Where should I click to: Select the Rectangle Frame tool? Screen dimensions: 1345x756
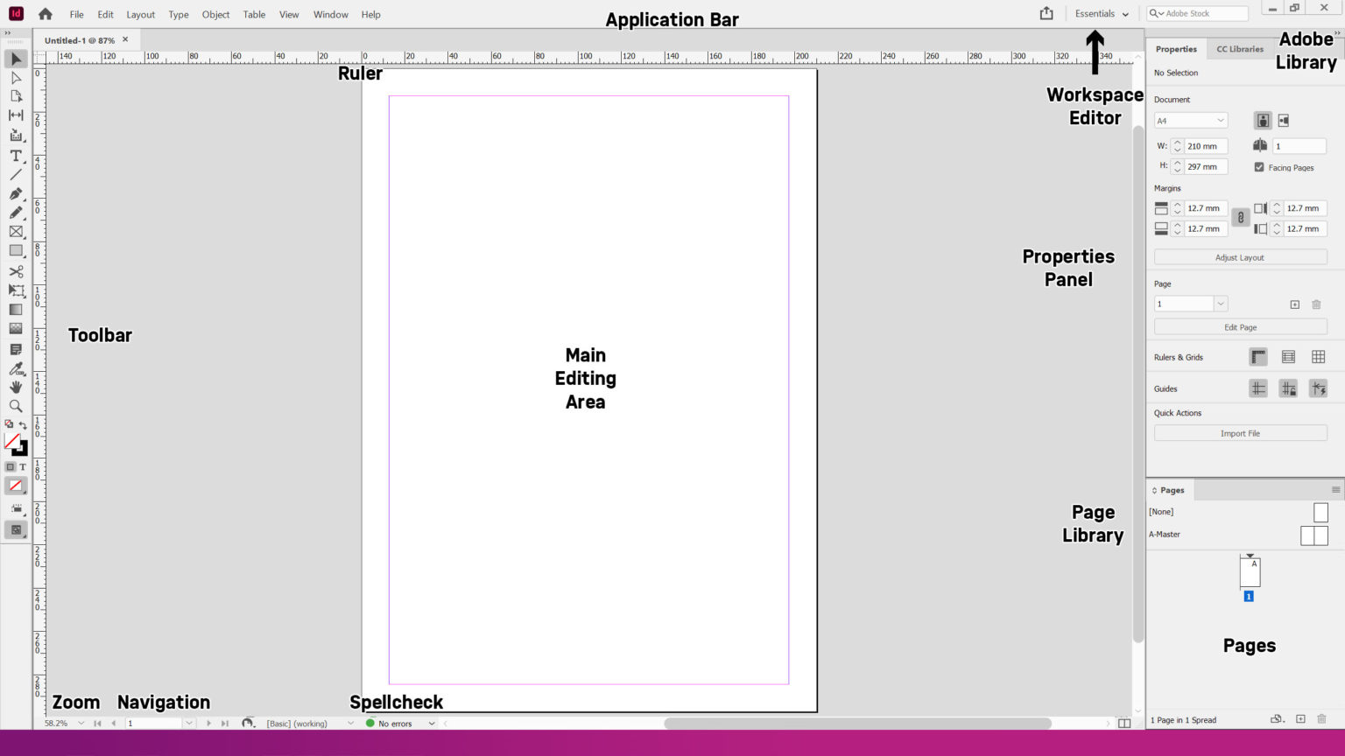(15, 232)
